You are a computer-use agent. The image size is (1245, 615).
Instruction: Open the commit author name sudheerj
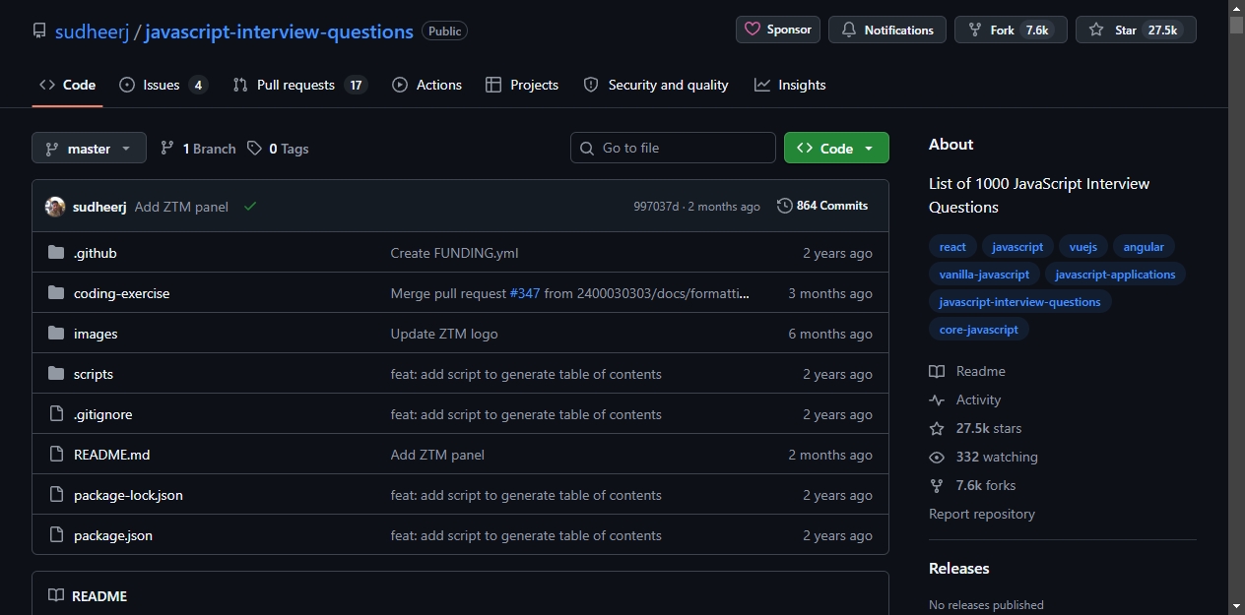click(x=99, y=207)
